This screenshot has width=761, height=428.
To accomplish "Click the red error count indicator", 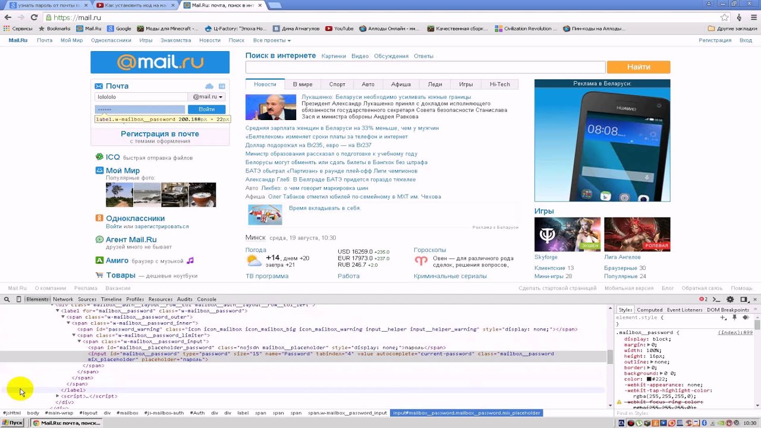I will (703, 300).
